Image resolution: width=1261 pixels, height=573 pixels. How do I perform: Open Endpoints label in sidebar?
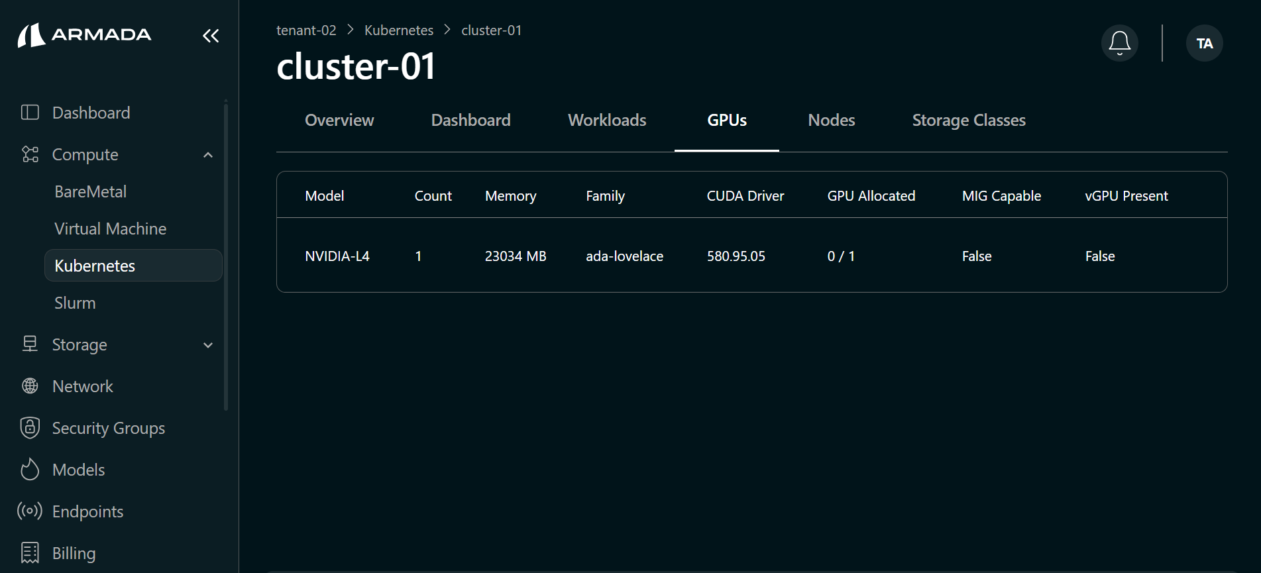[88, 511]
